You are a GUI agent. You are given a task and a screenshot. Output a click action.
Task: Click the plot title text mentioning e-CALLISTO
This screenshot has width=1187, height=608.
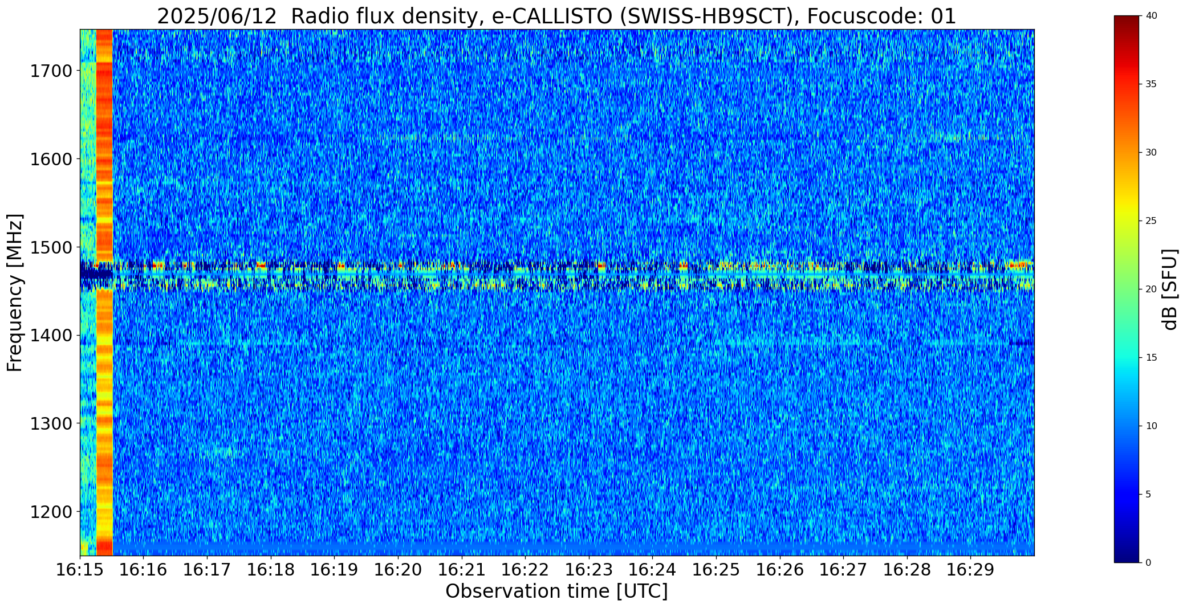[x=556, y=17]
